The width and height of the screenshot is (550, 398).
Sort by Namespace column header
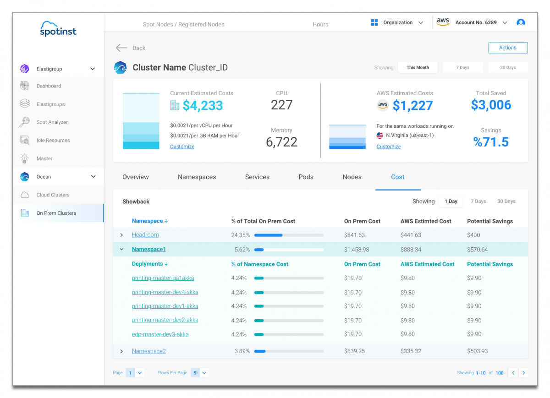[x=149, y=221]
